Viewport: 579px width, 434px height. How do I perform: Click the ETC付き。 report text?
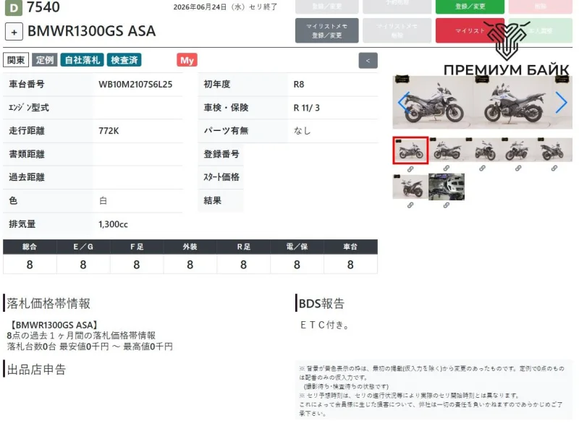click(324, 325)
